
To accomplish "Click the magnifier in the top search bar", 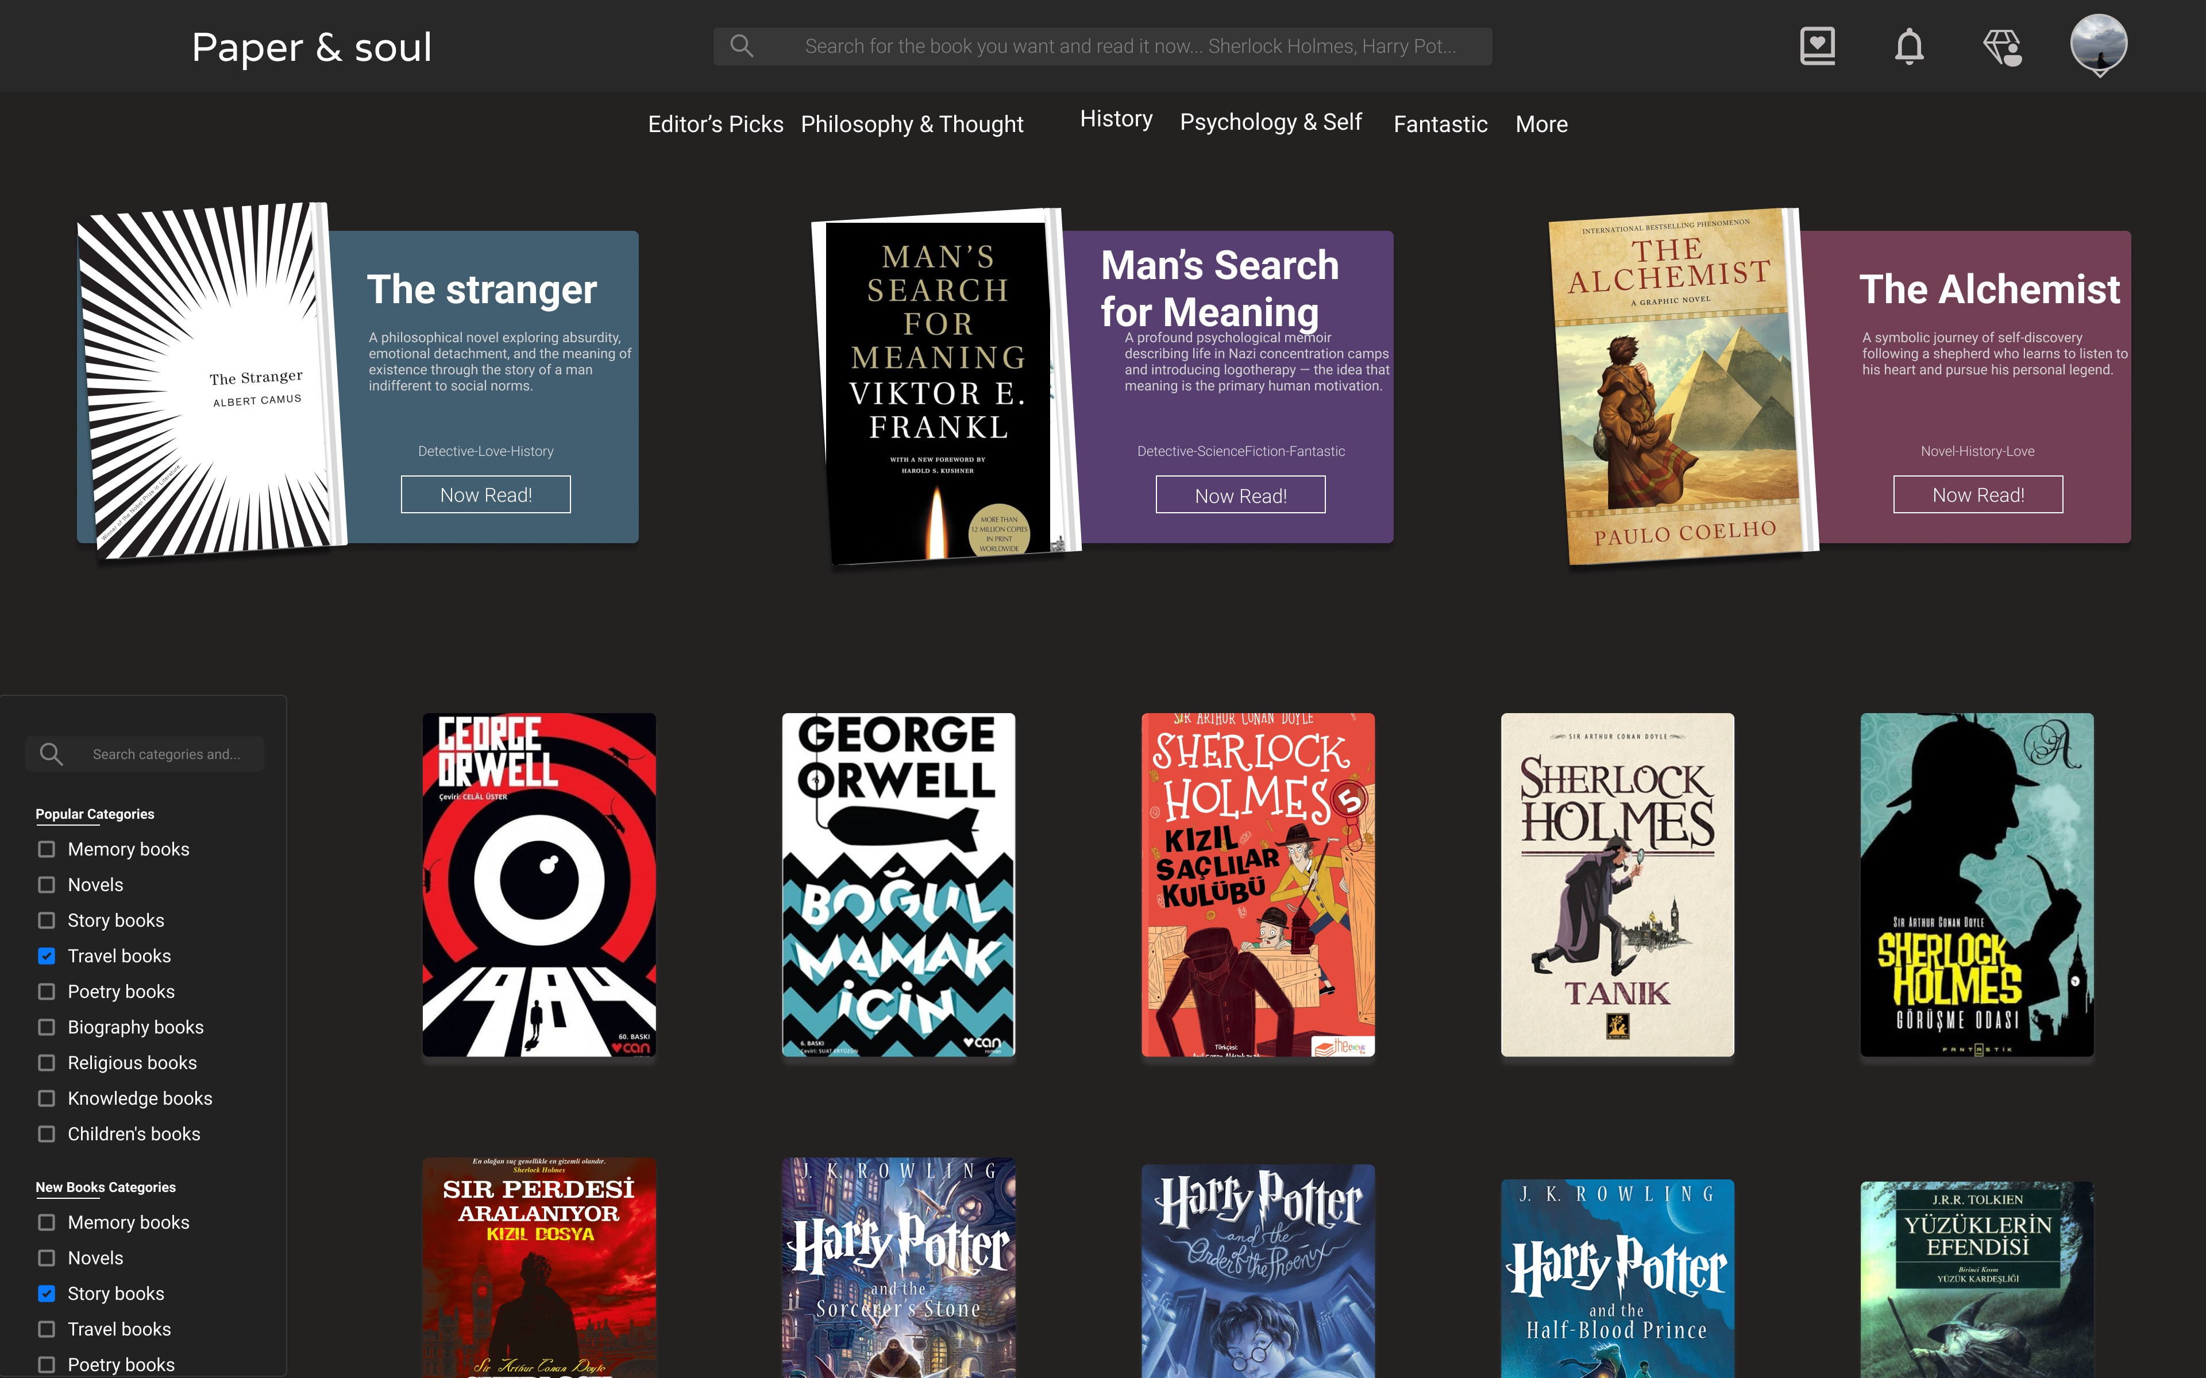I will point(742,45).
